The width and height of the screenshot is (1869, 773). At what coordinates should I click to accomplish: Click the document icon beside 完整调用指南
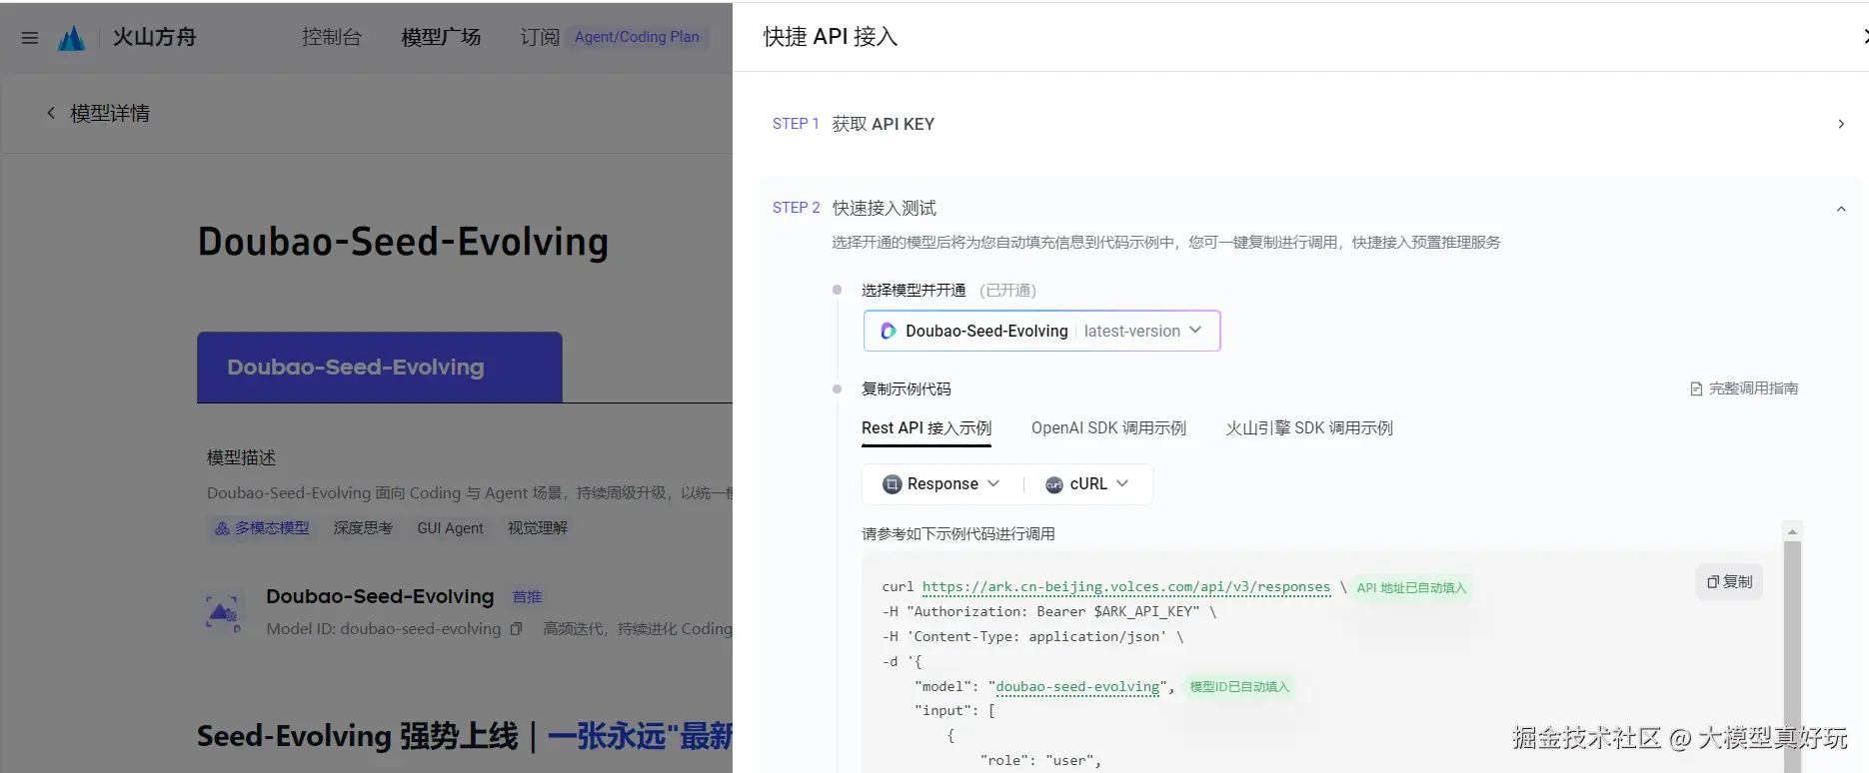(1696, 388)
